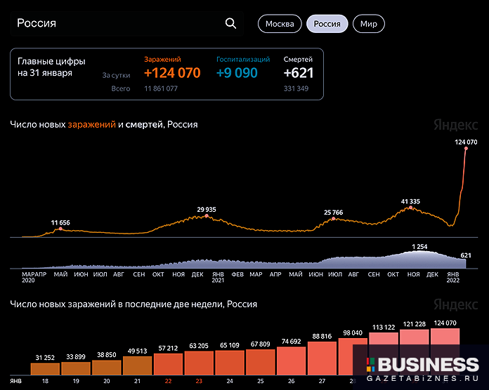The width and height of the screenshot is (489, 390).
Task: Click the +9 090 hospitalizations figure
Action: tap(237, 73)
